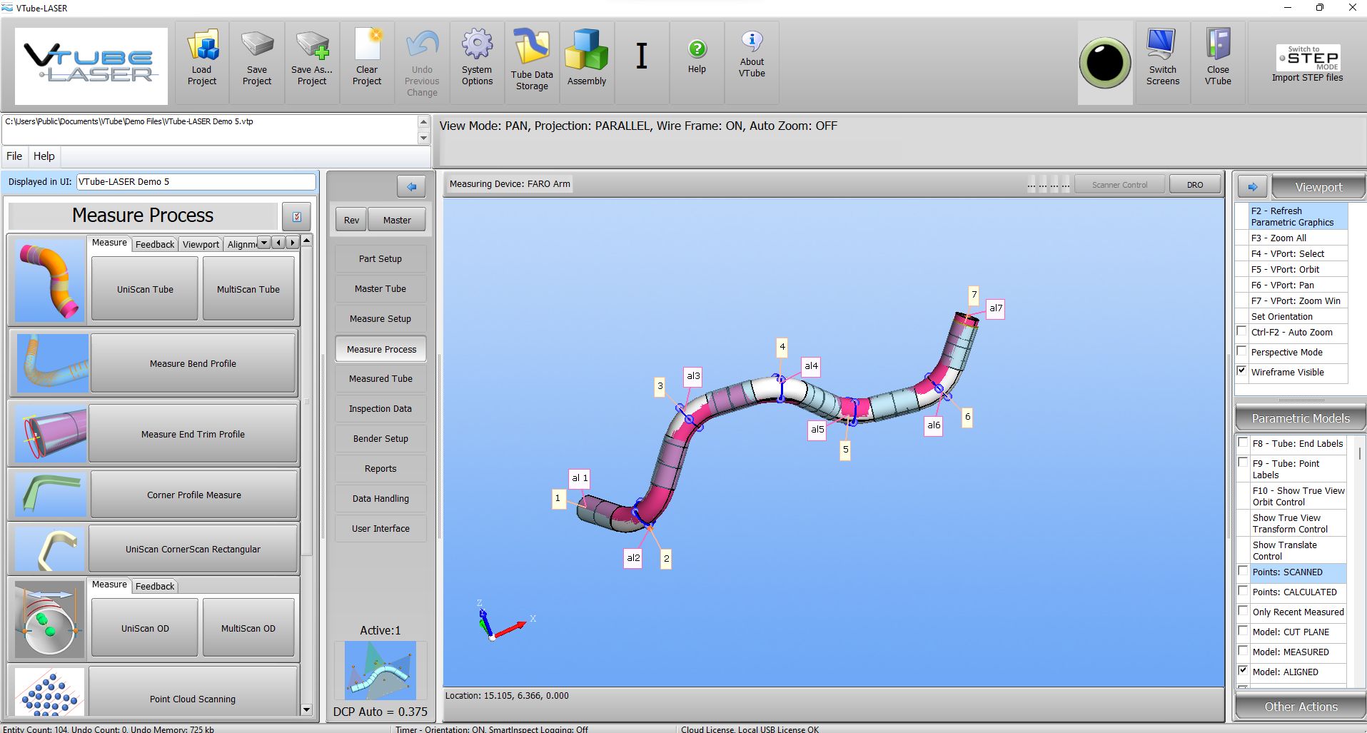The width and height of the screenshot is (1367, 733).
Task: Uncheck the Wireframe Visible checkbox
Action: pos(1242,372)
